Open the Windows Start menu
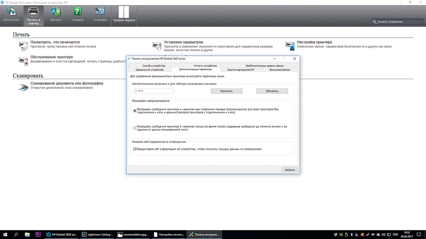The height and width of the screenshot is (239, 426). 5,235
